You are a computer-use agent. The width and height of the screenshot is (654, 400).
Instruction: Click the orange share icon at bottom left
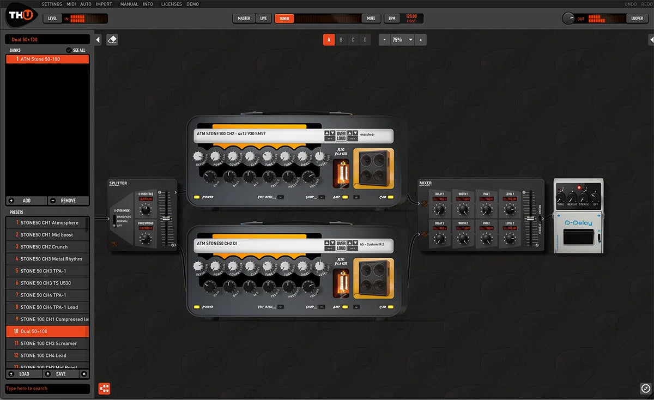(104, 389)
